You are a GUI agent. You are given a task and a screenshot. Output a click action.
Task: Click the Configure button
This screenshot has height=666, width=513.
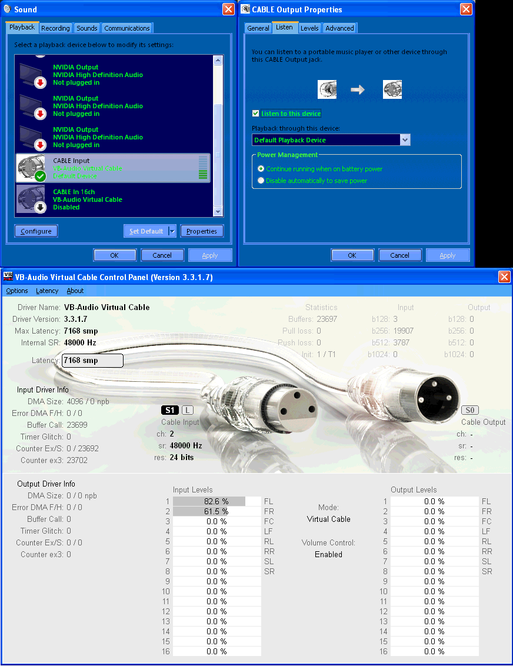point(36,231)
